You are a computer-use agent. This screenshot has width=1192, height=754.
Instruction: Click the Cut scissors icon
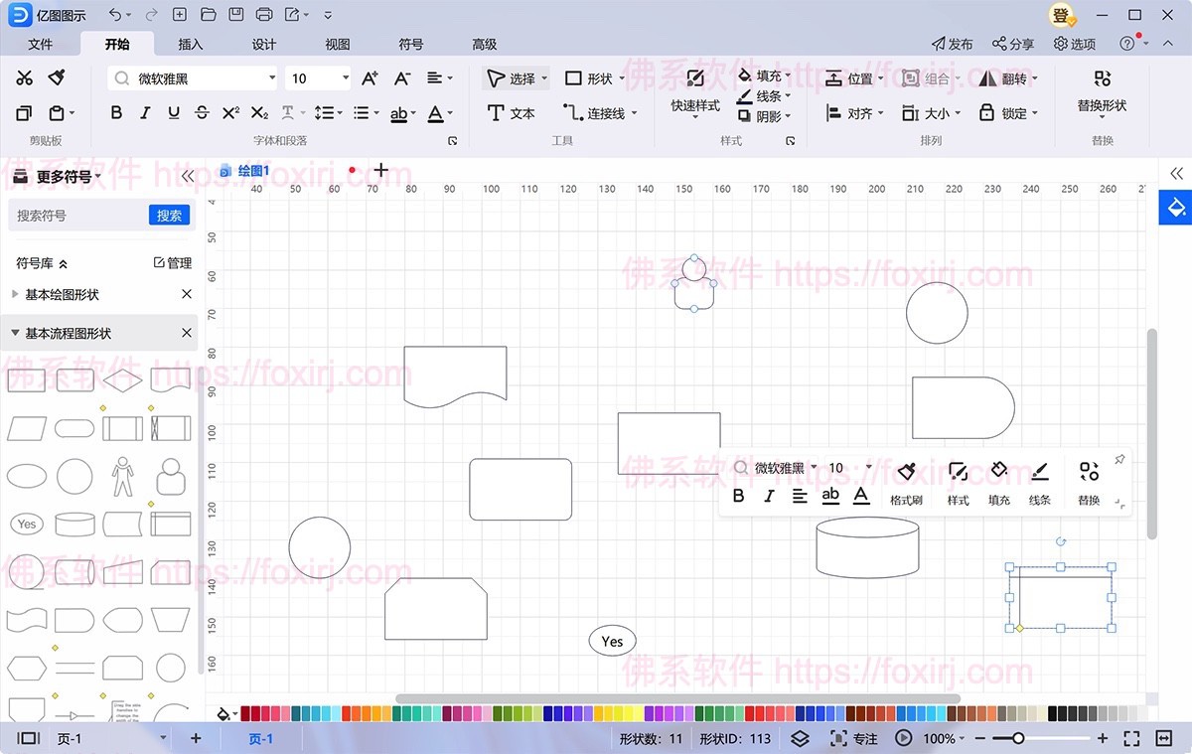25,77
